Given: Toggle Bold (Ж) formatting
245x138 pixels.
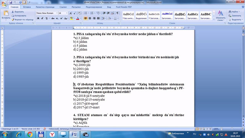Looking at the screenshot, I should tap(38, 18).
